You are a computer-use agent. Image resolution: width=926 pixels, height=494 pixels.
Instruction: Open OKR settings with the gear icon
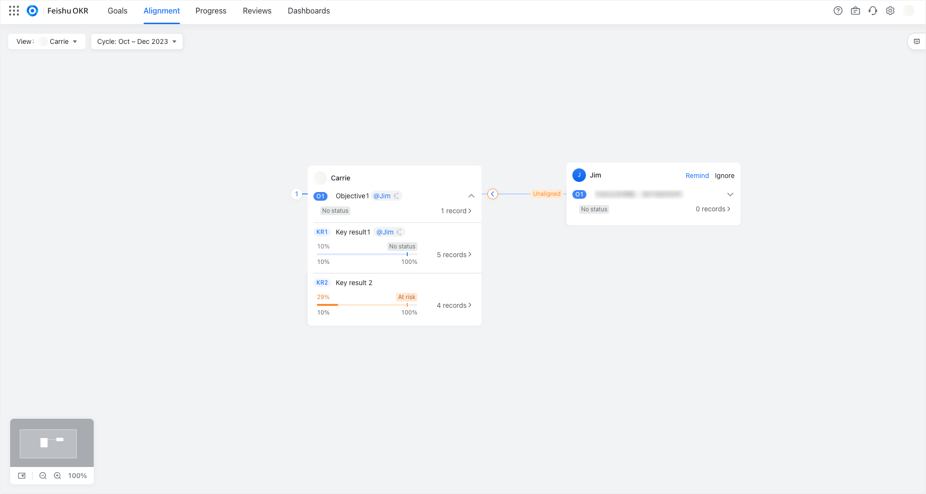point(890,11)
